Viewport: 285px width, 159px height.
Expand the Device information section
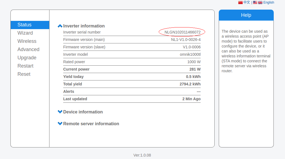click(x=80, y=112)
